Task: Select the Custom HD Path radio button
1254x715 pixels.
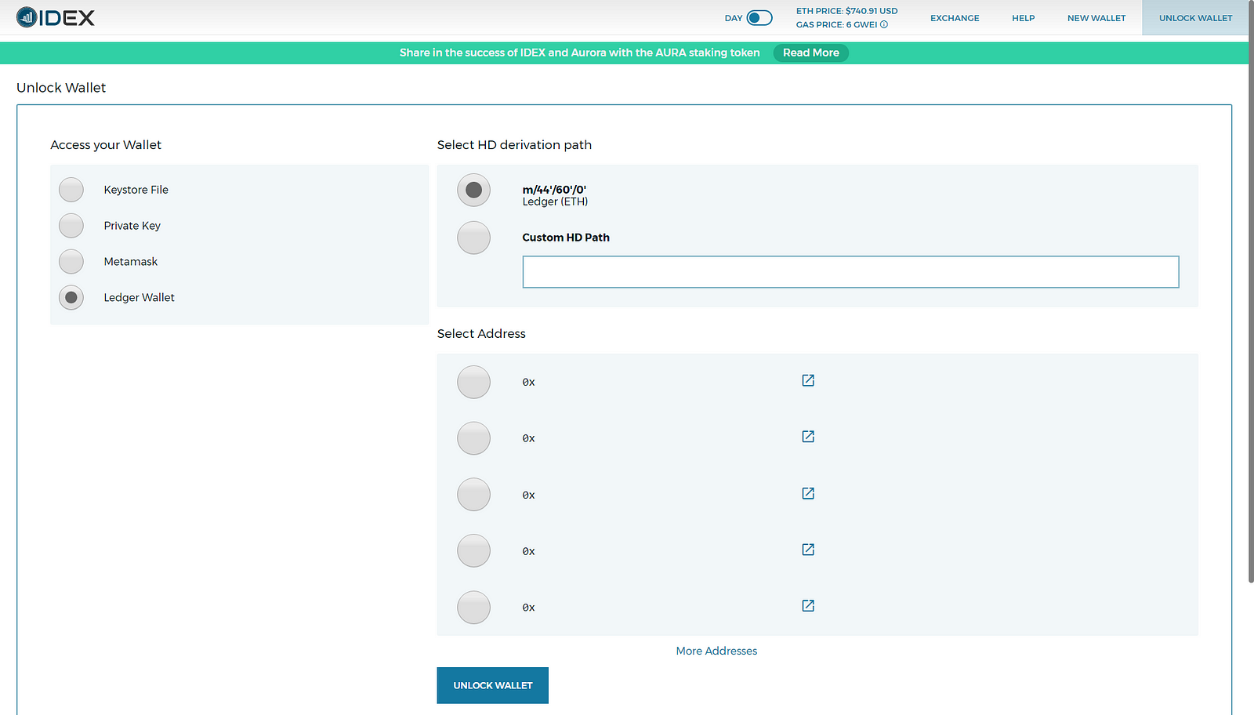Action: [474, 238]
